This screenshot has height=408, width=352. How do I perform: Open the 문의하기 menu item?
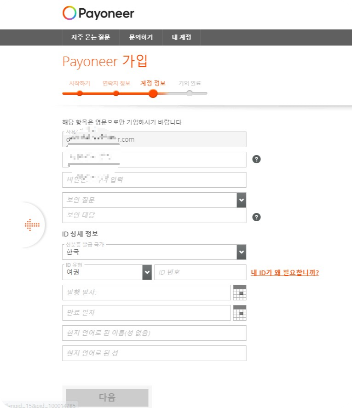141,37
